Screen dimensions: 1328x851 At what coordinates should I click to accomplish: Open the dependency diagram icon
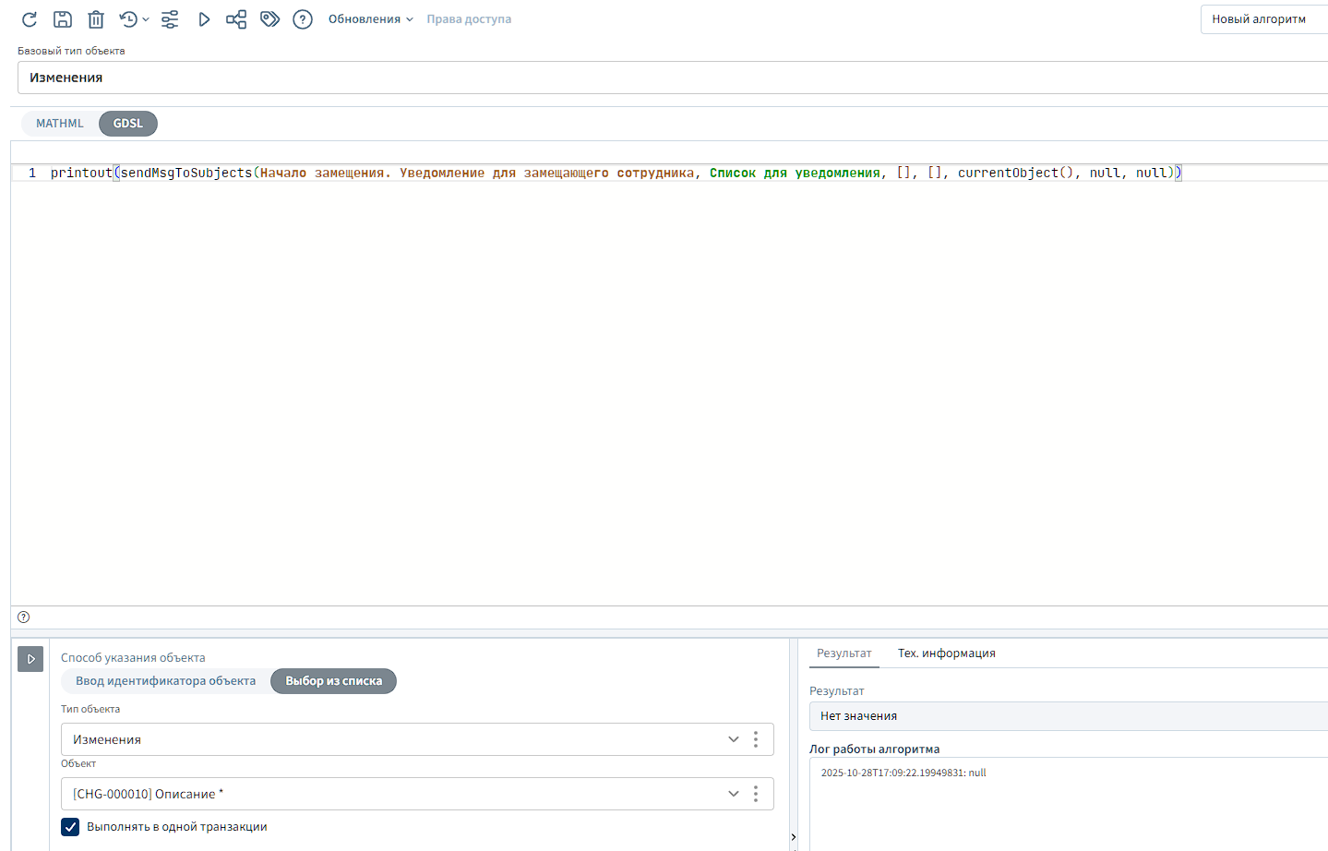[x=236, y=19]
